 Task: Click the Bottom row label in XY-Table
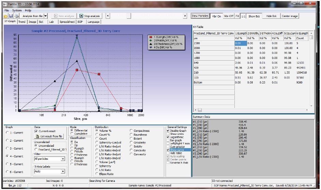[214, 82]
